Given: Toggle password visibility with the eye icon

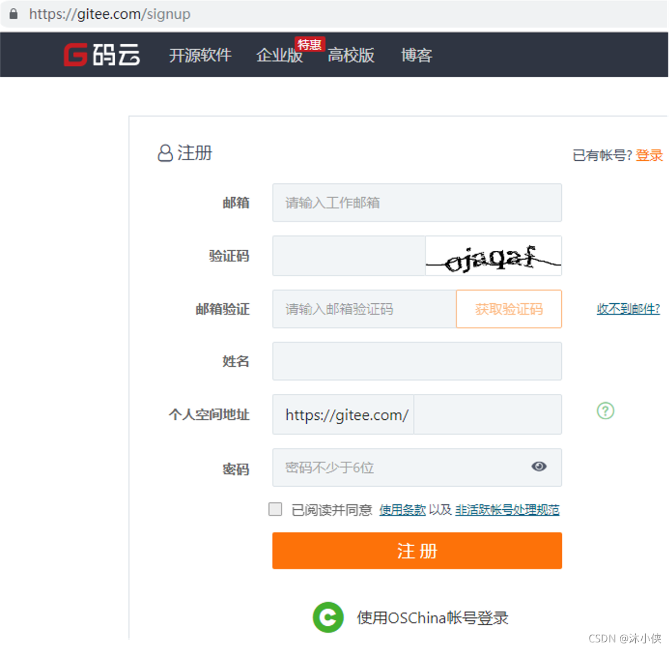Looking at the screenshot, I should (539, 467).
